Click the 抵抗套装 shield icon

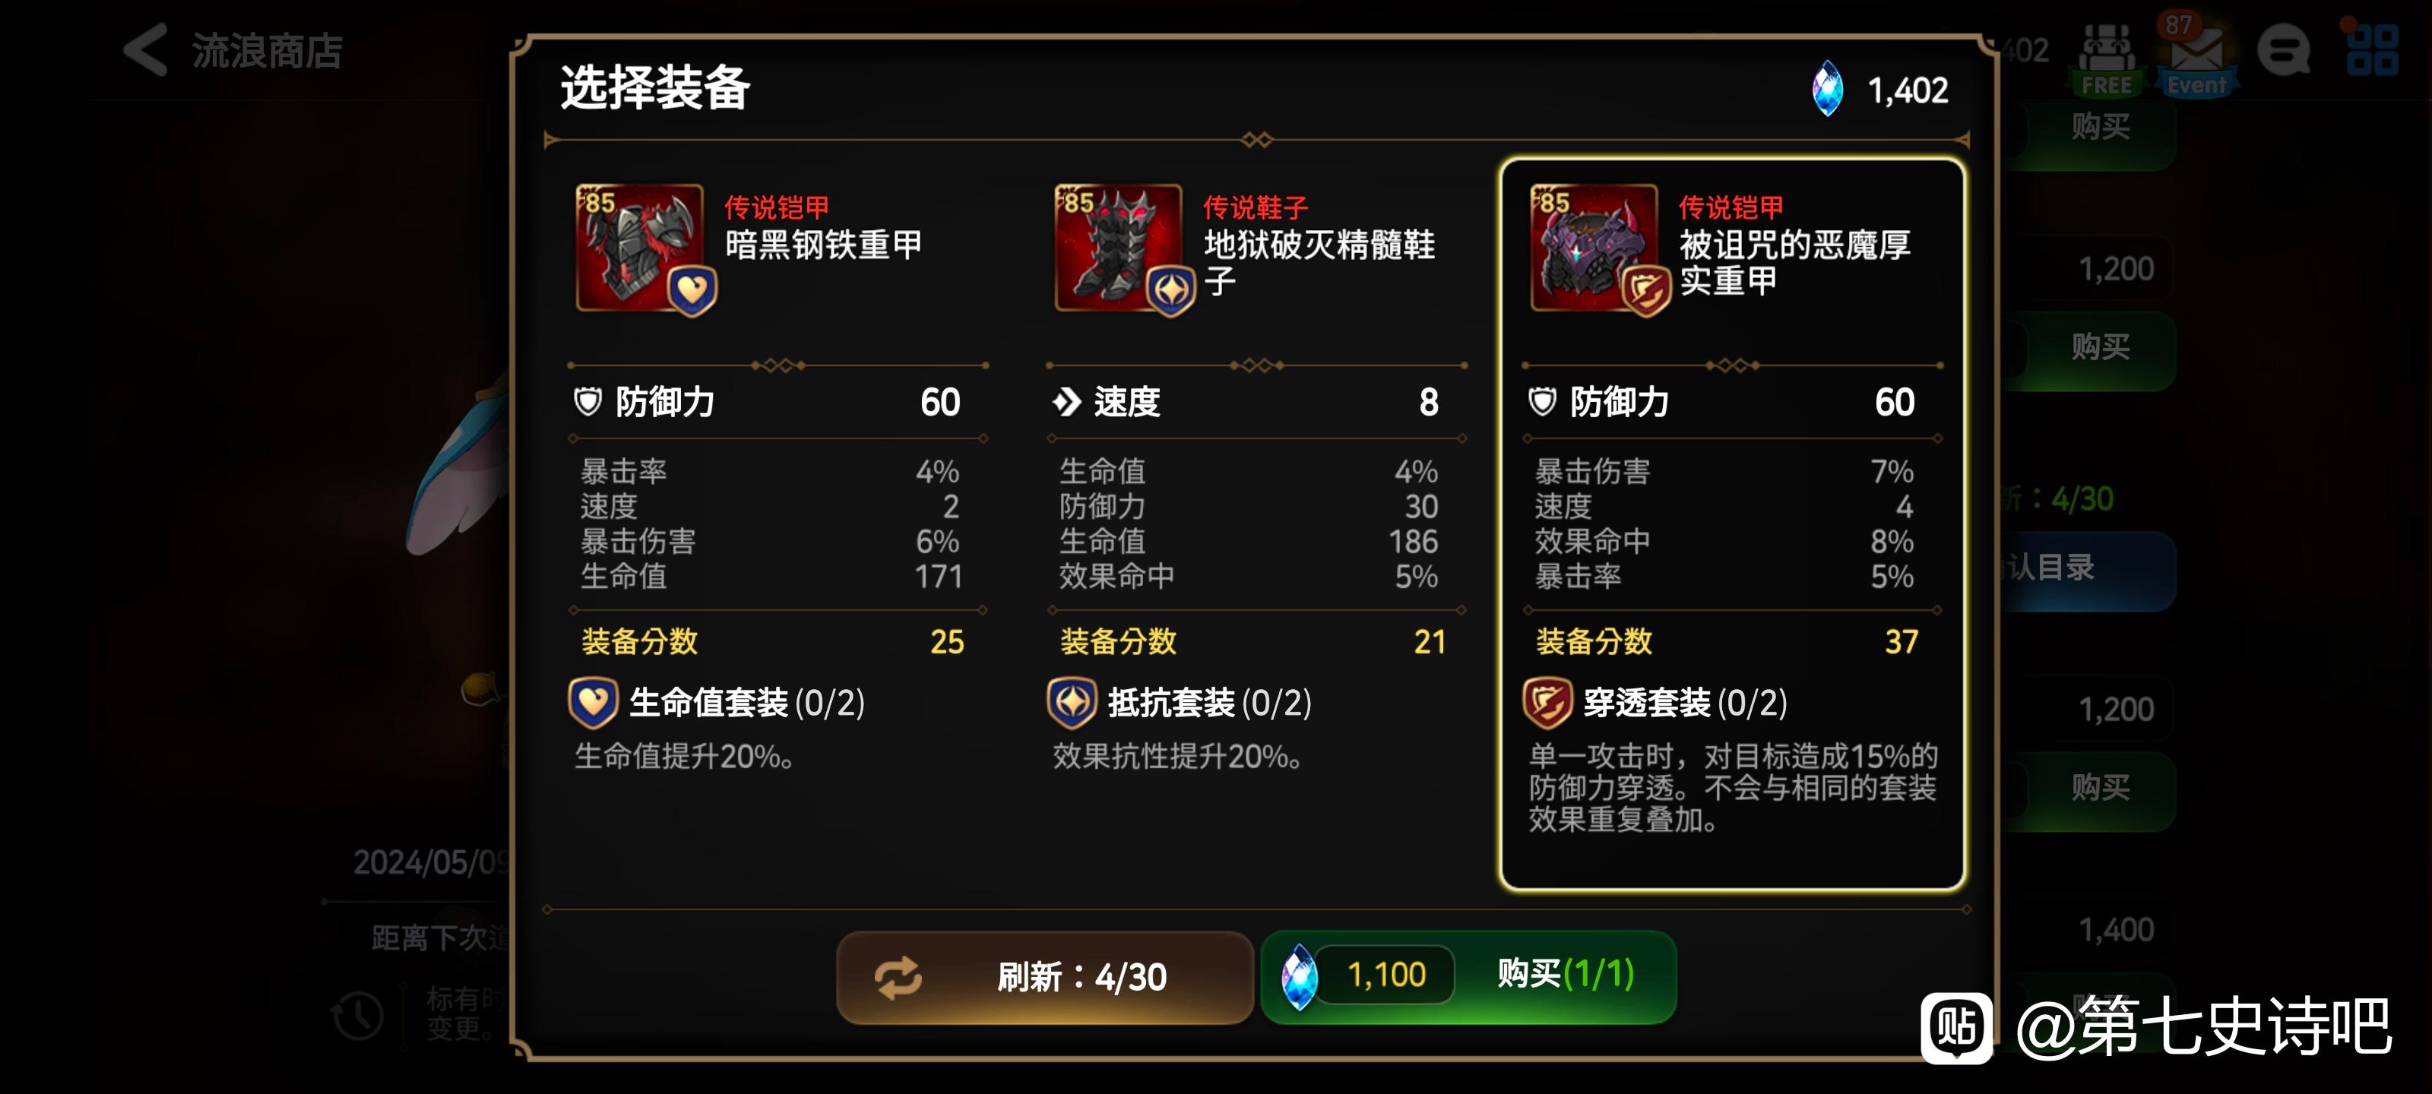tap(1072, 704)
